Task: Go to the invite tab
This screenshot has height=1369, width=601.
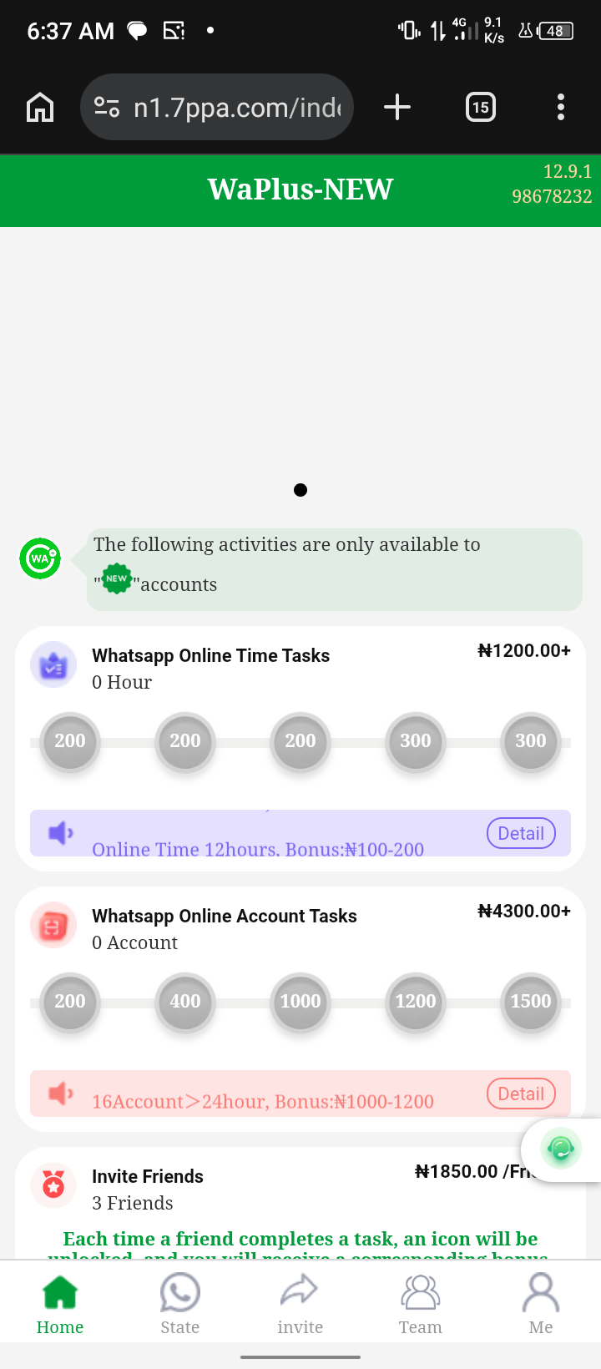Action: (300, 1305)
